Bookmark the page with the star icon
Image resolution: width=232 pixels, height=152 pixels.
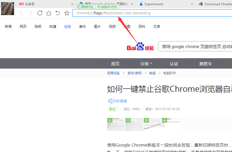click(x=67, y=13)
